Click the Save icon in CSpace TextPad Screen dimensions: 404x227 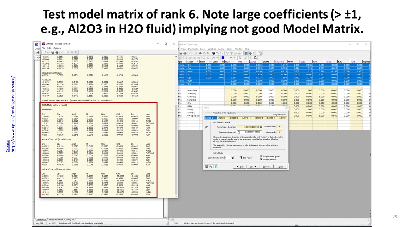tap(52, 52)
